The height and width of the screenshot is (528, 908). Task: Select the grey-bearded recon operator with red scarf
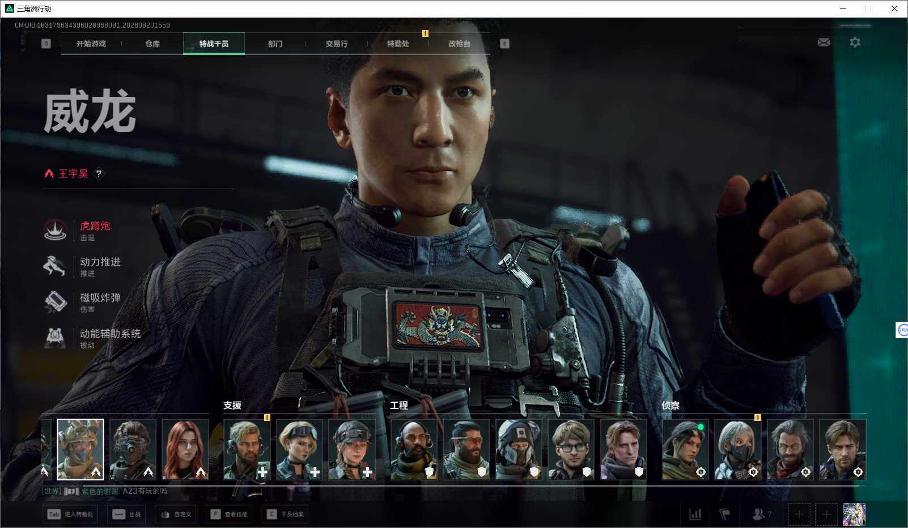[x=790, y=449]
